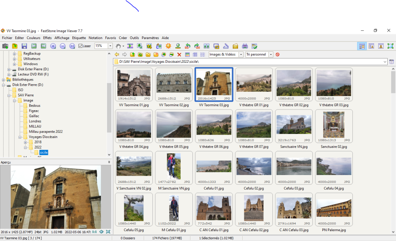Open the Images & Vidéos filter dropdown
The width and height of the screenshot is (396, 241).
(x=240, y=55)
